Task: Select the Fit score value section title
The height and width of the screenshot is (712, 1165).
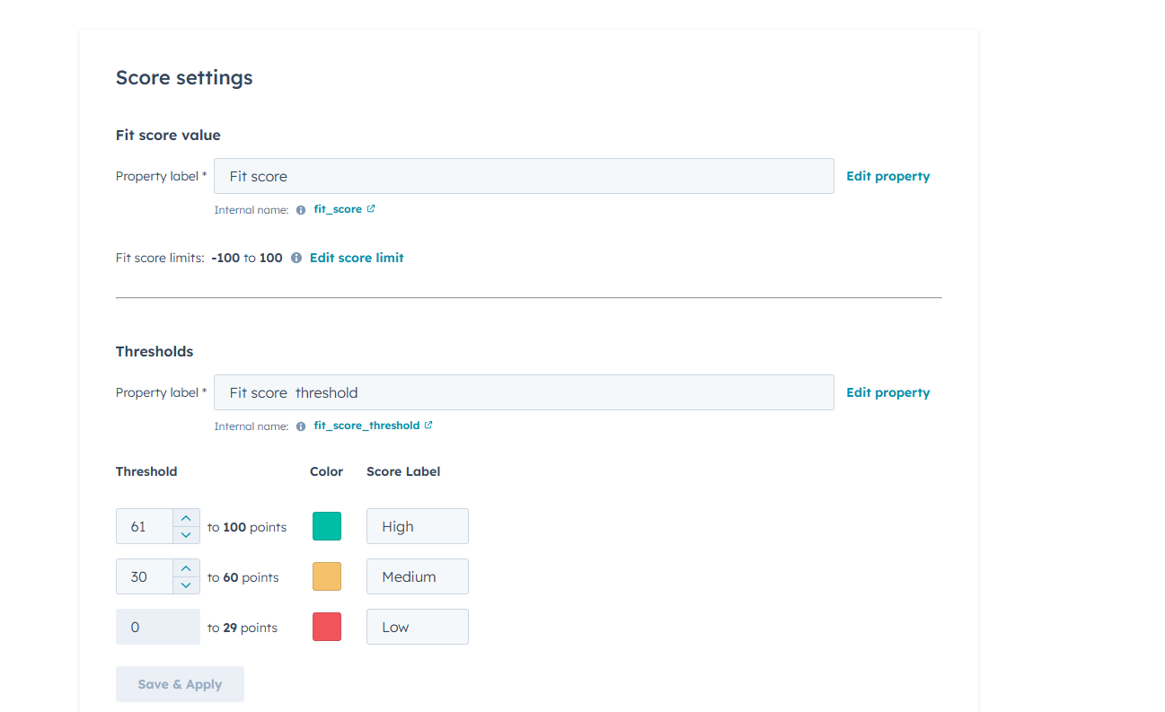Action: click(168, 136)
